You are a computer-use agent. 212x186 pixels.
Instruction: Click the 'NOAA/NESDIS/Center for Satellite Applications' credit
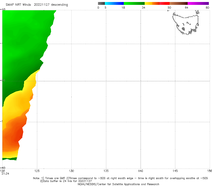pos(118,184)
